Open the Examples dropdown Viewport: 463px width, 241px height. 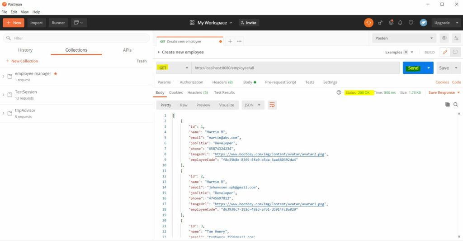pos(399,52)
